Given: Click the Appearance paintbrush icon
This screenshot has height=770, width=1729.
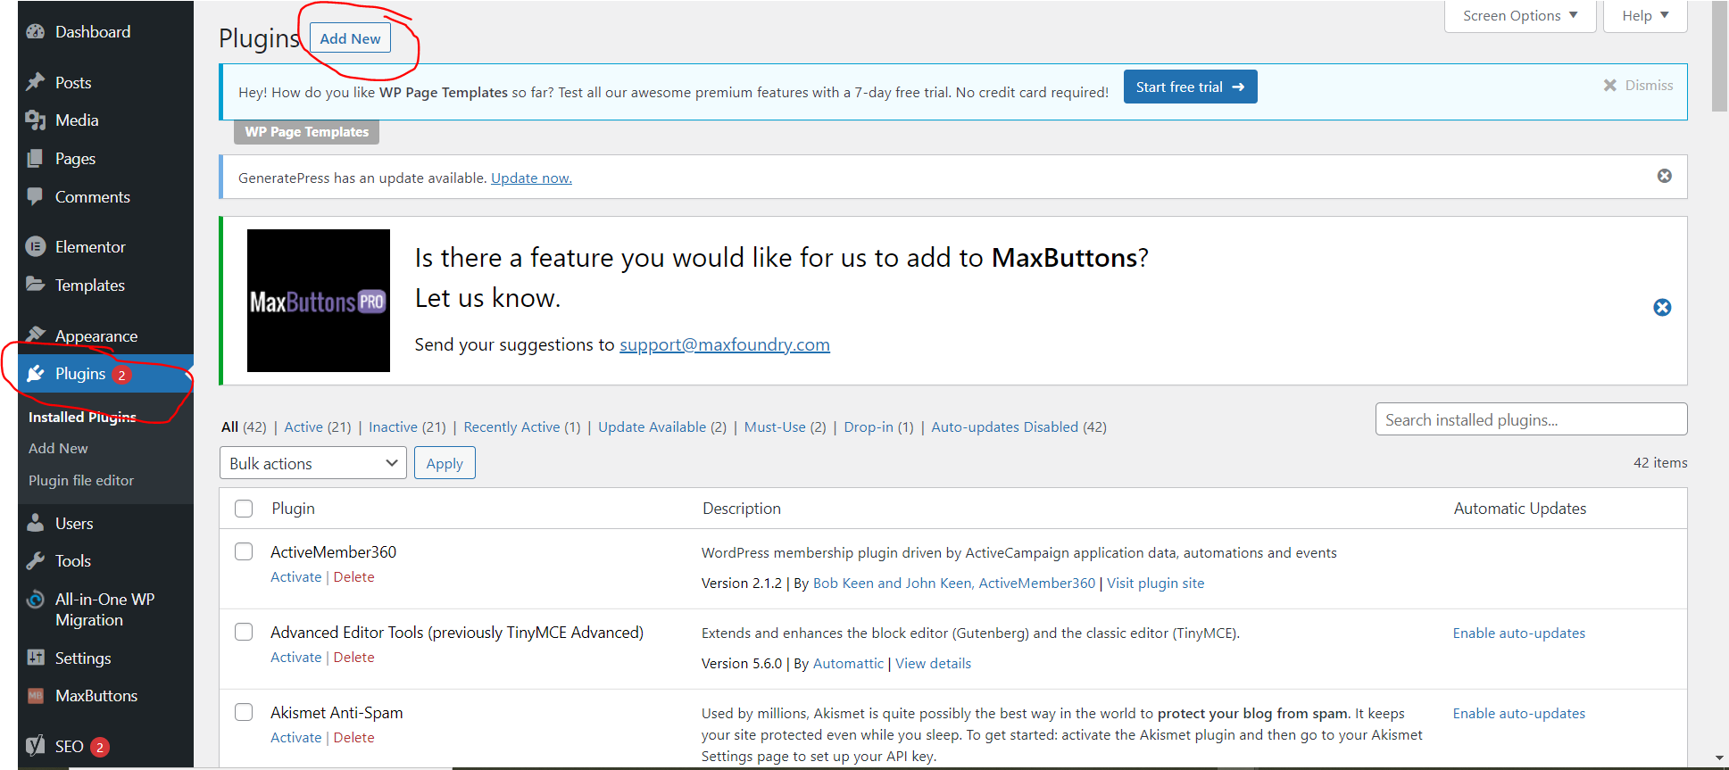Looking at the screenshot, I should point(36,335).
